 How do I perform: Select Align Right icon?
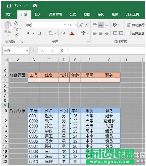pyautogui.click(x=106, y=33)
